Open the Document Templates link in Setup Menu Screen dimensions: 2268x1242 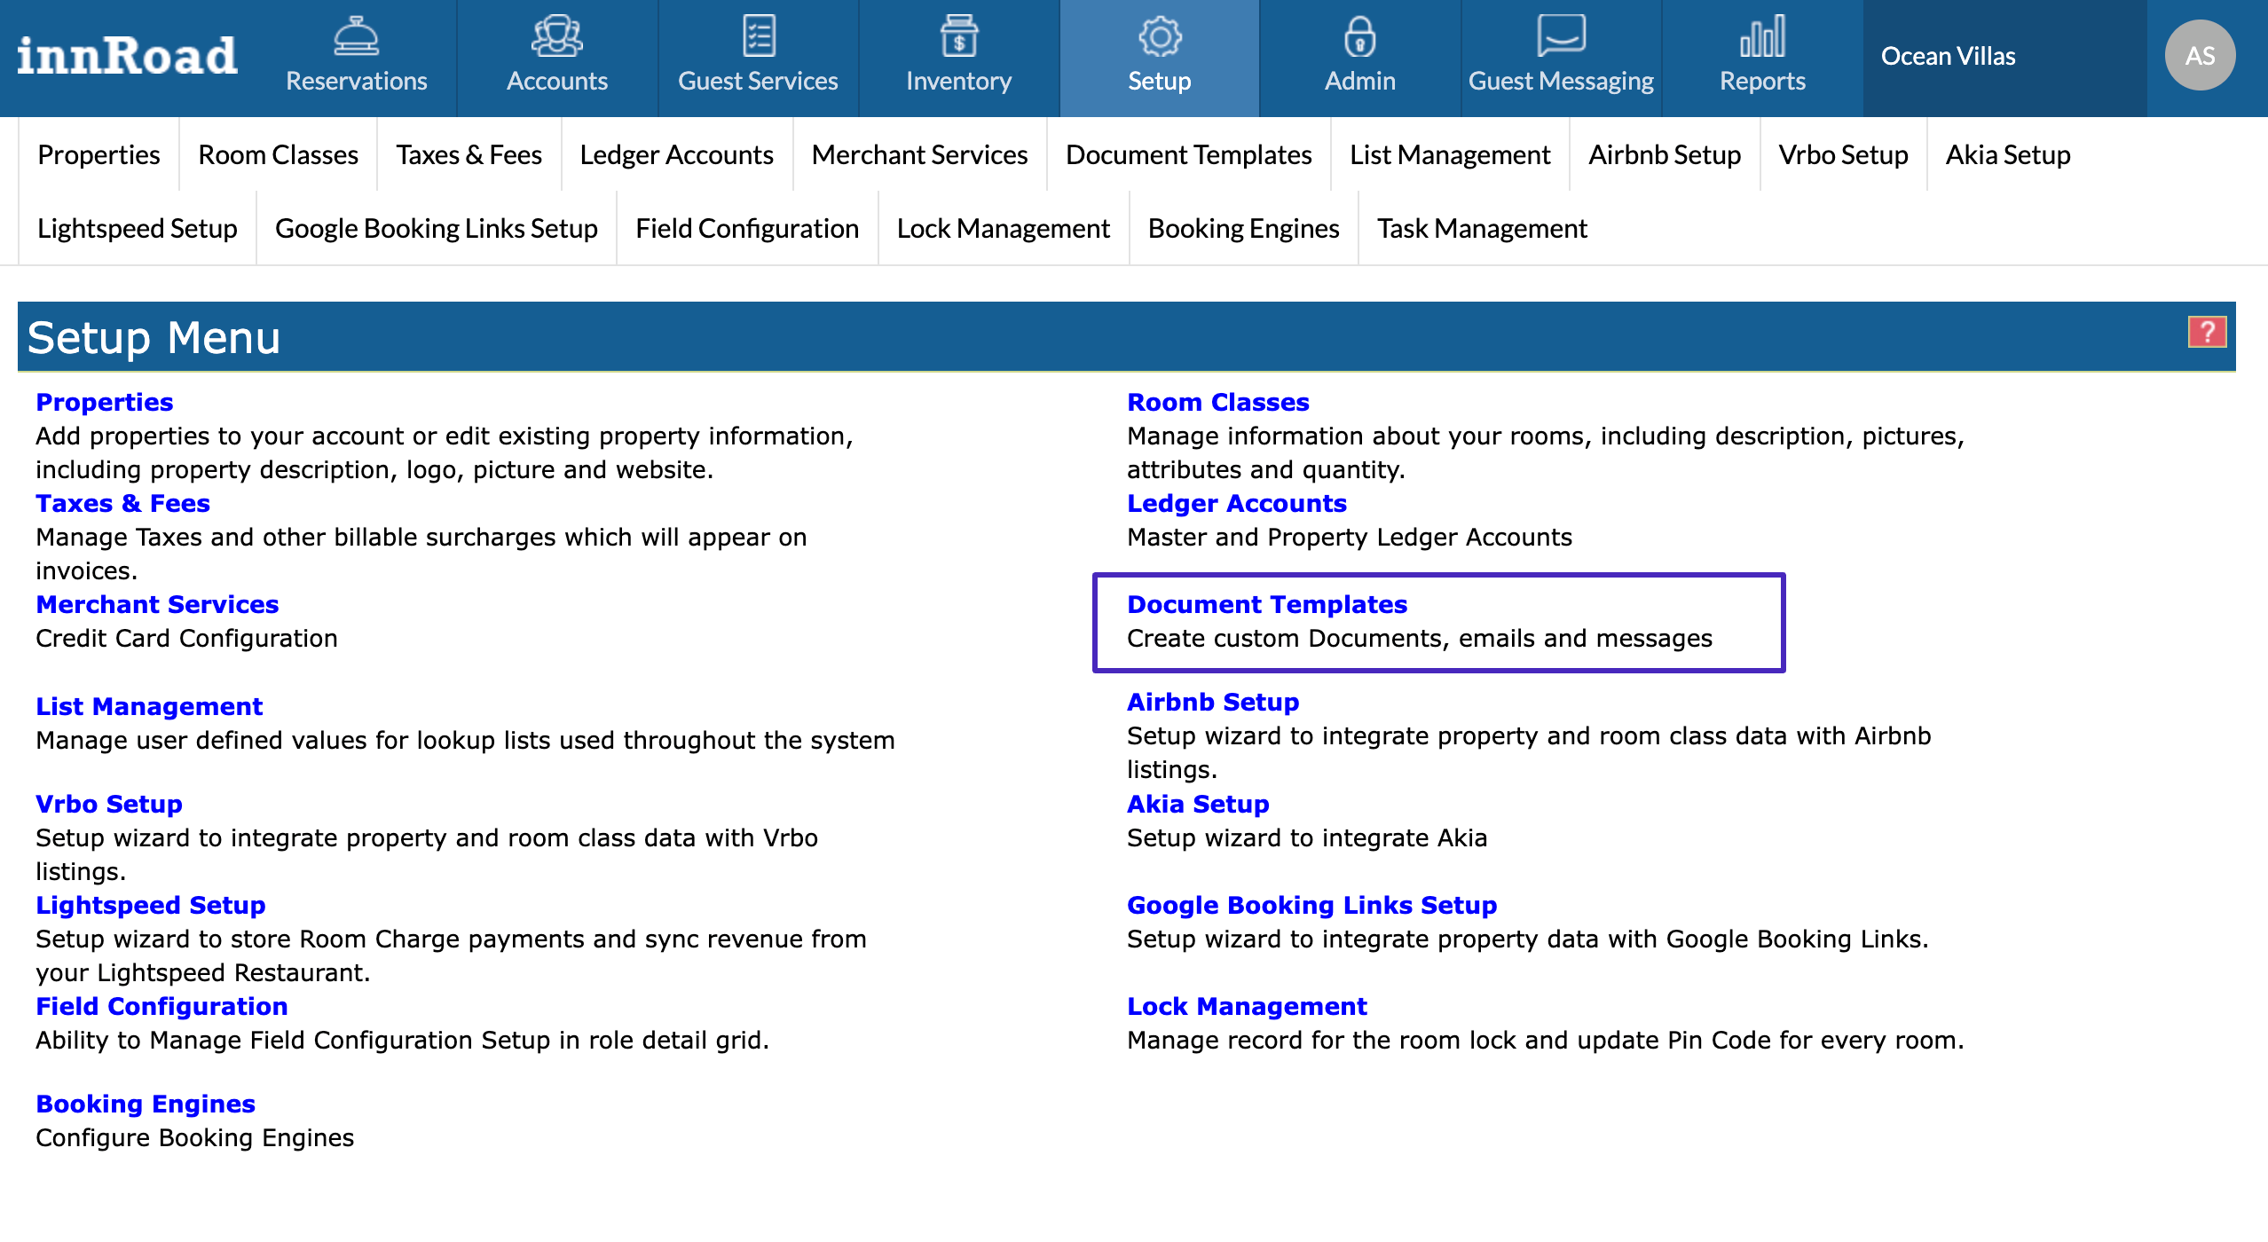tap(1266, 604)
